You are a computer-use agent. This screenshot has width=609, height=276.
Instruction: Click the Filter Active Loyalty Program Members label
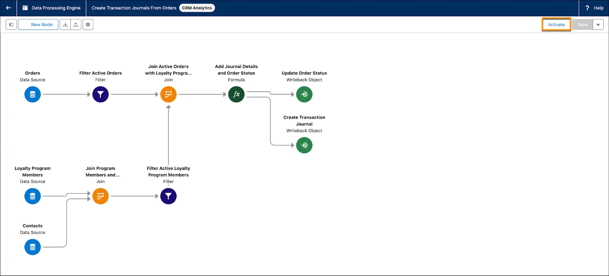(x=168, y=172)
